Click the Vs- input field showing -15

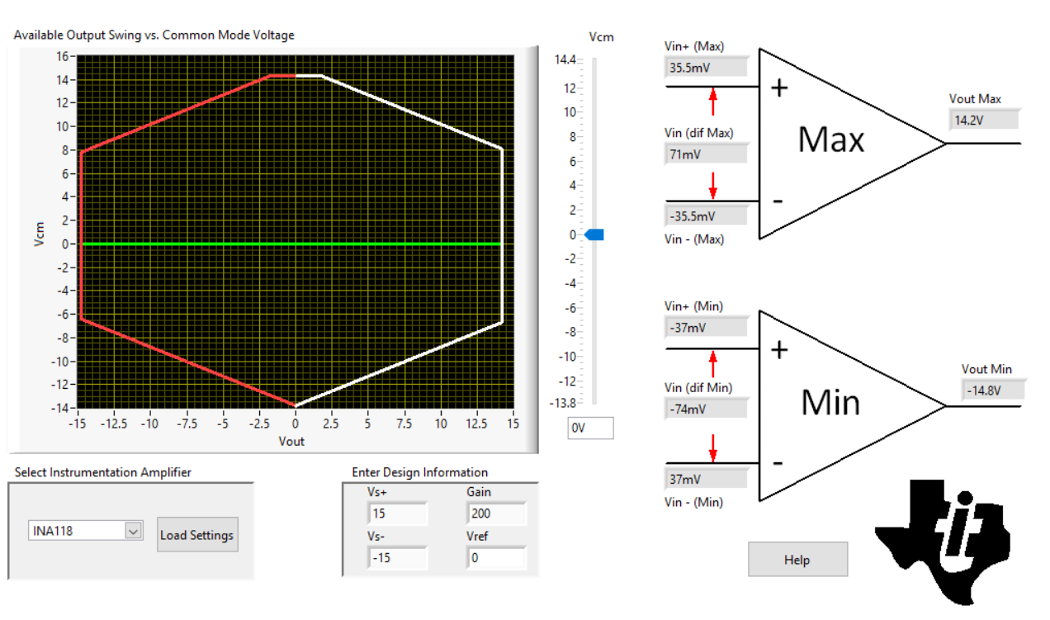[x=398, y=559]
